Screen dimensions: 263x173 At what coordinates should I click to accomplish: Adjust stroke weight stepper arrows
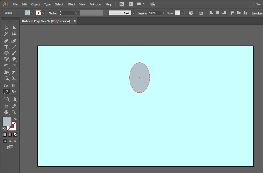pos(60,13)
